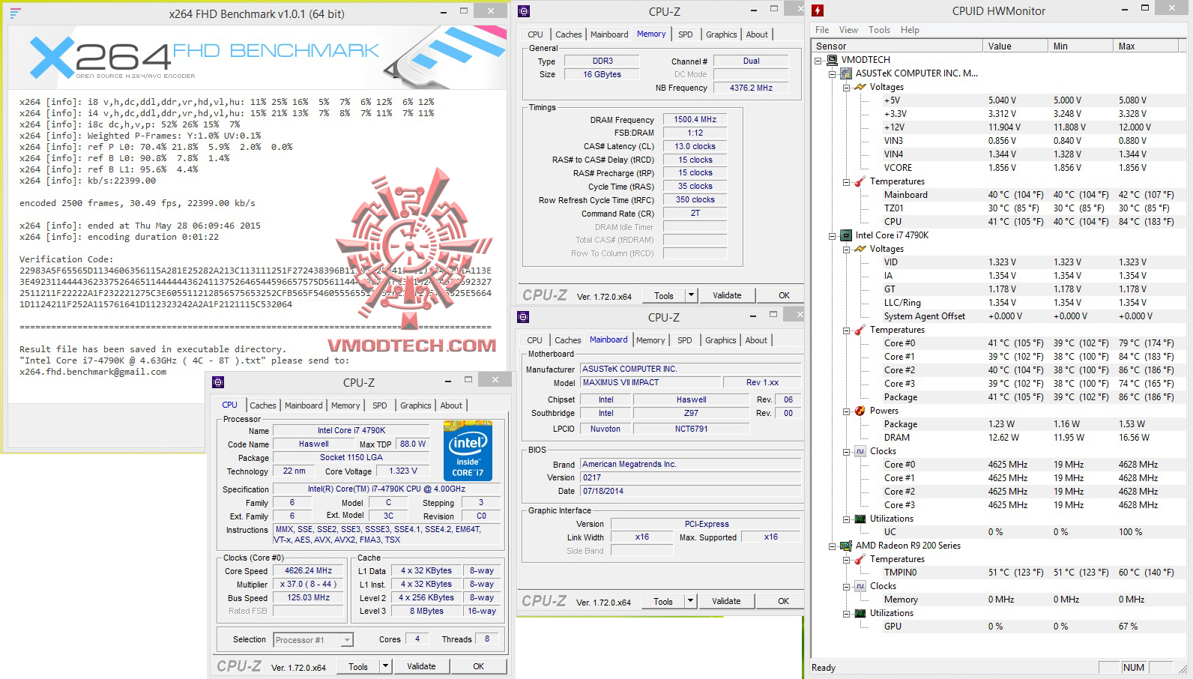Select the ASUSTeK motherboard icon in HWMonitor tree
Viewport: 1193px width, 679px height.
846,73
